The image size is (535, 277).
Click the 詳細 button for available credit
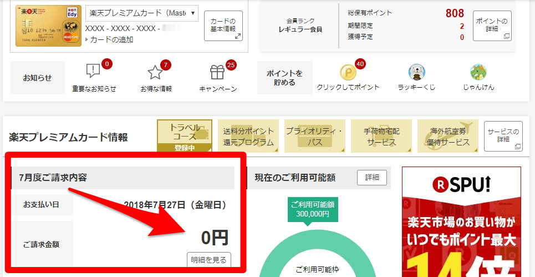(372, 178)
